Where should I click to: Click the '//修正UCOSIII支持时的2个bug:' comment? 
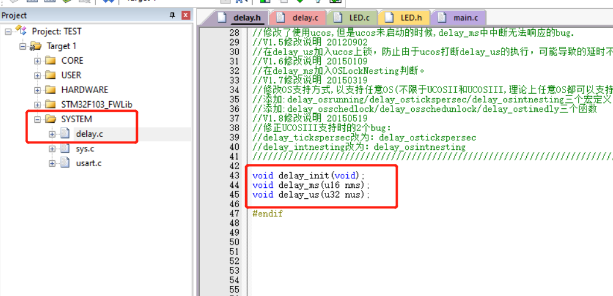click(x=321, y=128)
